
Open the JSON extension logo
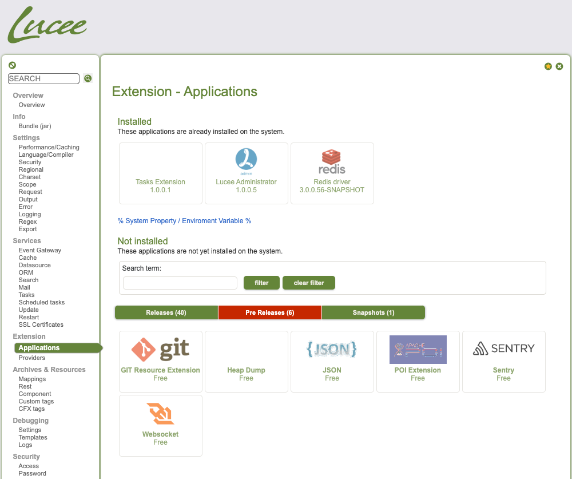tap(332, 349)
